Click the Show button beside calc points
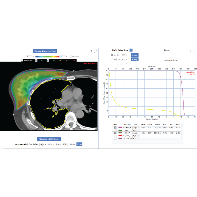197x197 pixels. (79, 144)
